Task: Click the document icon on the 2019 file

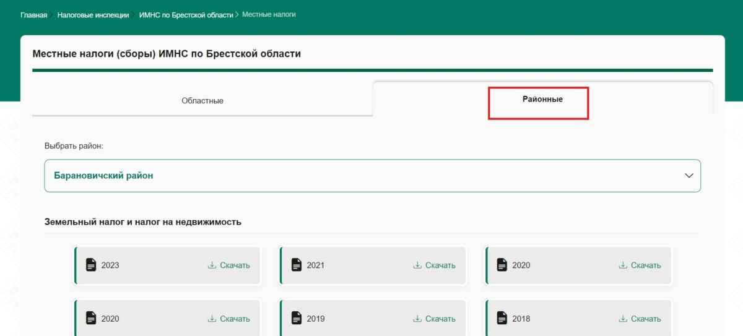Action: point(297,319)
